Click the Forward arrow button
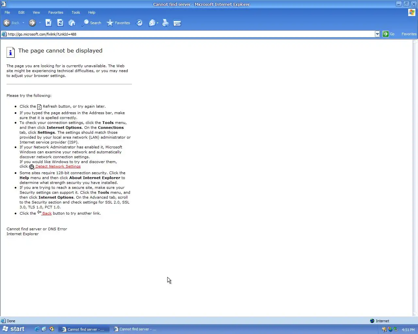Viewport: 418px width, 334px height. (32, 23)
